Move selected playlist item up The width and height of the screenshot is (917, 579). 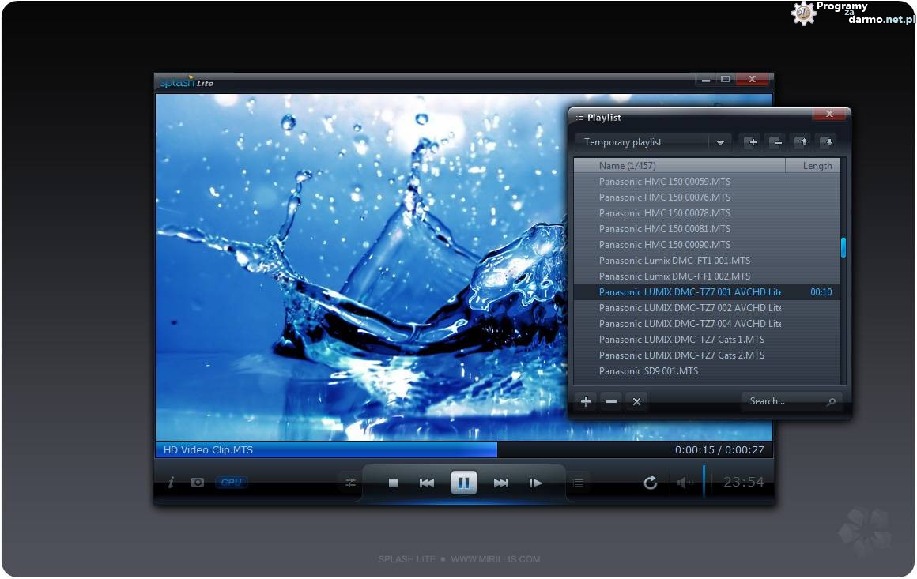(802, 142)
